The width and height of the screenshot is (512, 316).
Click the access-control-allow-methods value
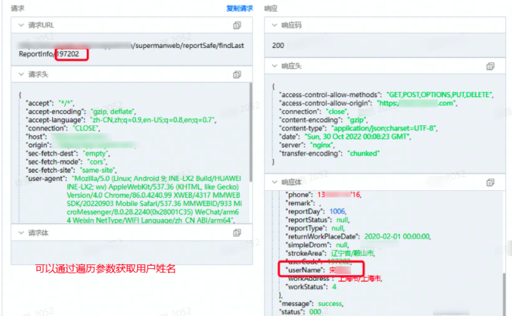(x=439, y=95)
